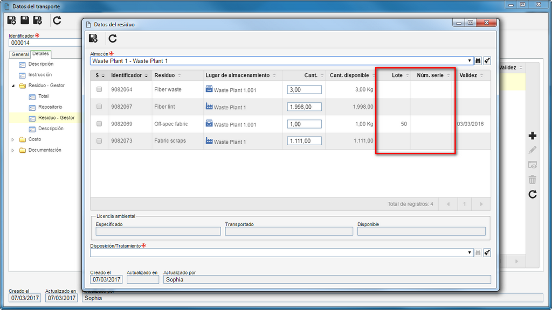Refresh the Datos del transporte window
The height and width of the screenshot is (310, 552).
click(x=57, y=20)
